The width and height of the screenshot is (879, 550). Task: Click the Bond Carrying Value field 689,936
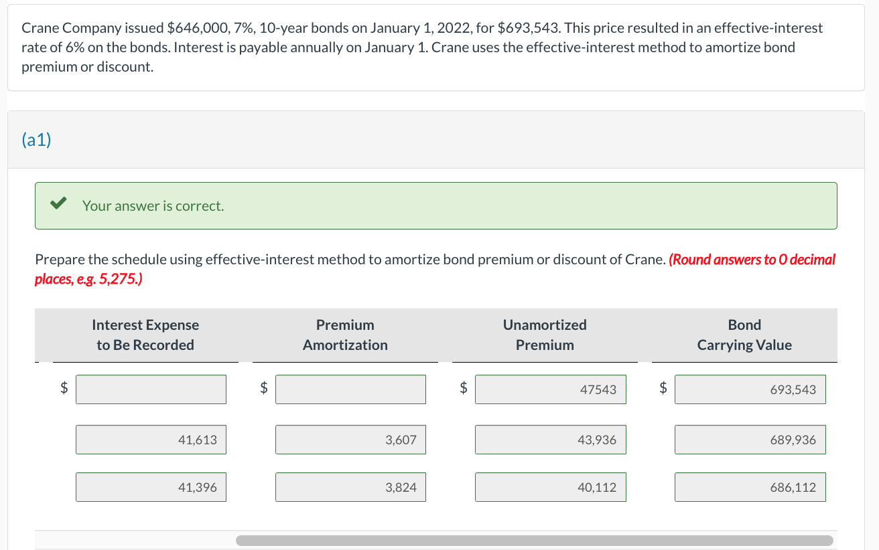(x=750, y=440)
